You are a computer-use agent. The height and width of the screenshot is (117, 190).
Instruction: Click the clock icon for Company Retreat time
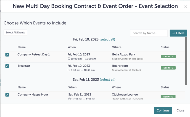69,59
